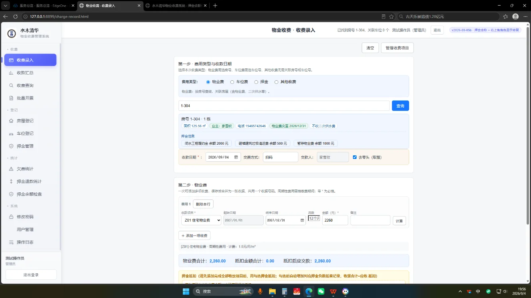The image size is (531, 298).
Task: Click 物业费交至 2026/12/31 tag
Action: (289, 126)
